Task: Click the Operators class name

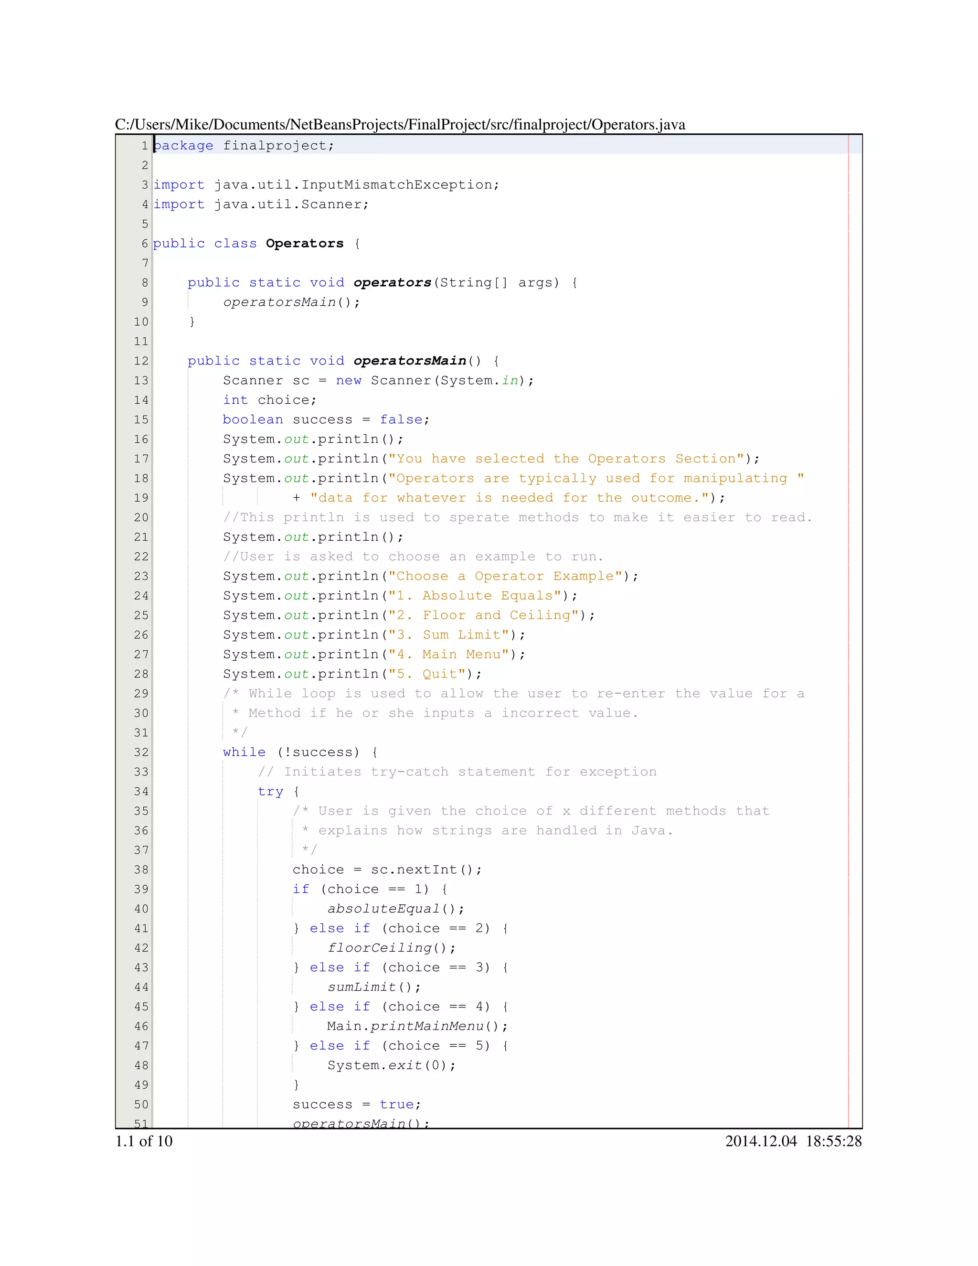Action: (305, 244)
